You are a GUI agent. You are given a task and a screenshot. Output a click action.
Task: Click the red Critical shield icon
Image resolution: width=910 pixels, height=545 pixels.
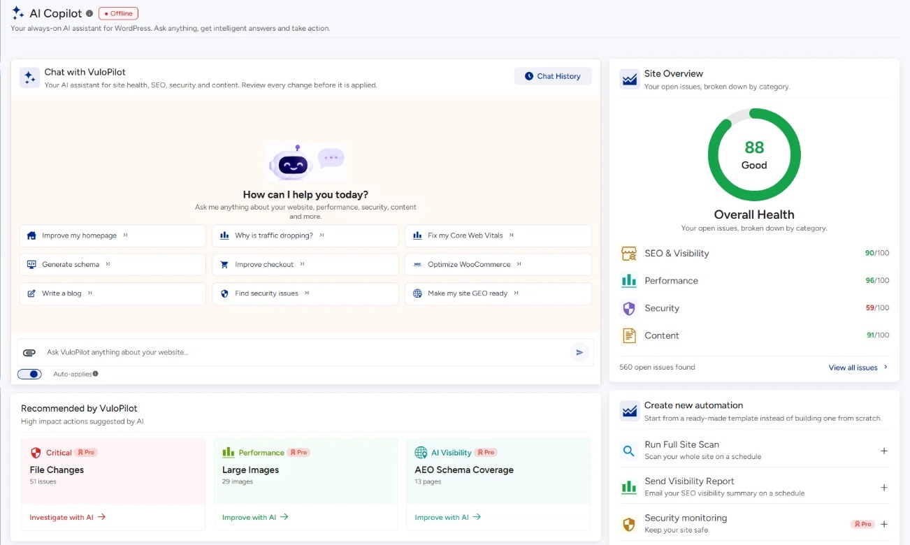36,453
